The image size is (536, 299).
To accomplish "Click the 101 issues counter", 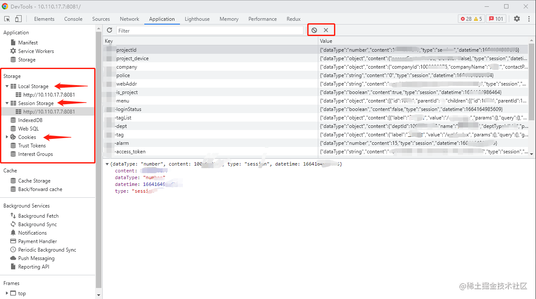I will click(x=496, y=19).
